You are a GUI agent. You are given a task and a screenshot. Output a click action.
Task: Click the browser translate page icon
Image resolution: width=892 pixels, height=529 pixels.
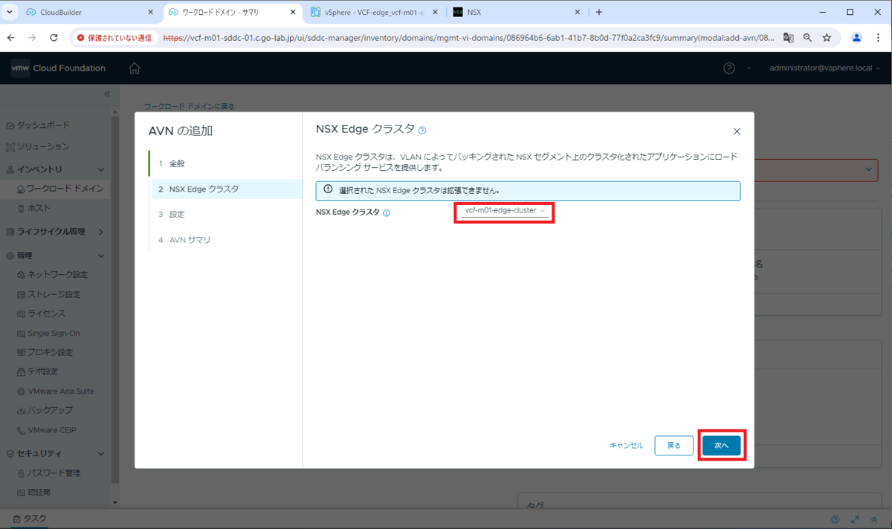(x=789, y=37)
